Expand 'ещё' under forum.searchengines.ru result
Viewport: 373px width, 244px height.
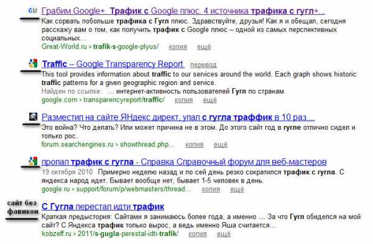(220, 145)
